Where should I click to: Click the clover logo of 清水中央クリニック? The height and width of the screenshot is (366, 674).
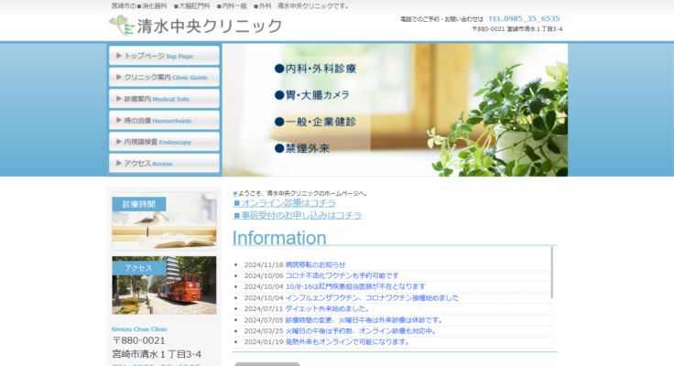coord(122,26)
